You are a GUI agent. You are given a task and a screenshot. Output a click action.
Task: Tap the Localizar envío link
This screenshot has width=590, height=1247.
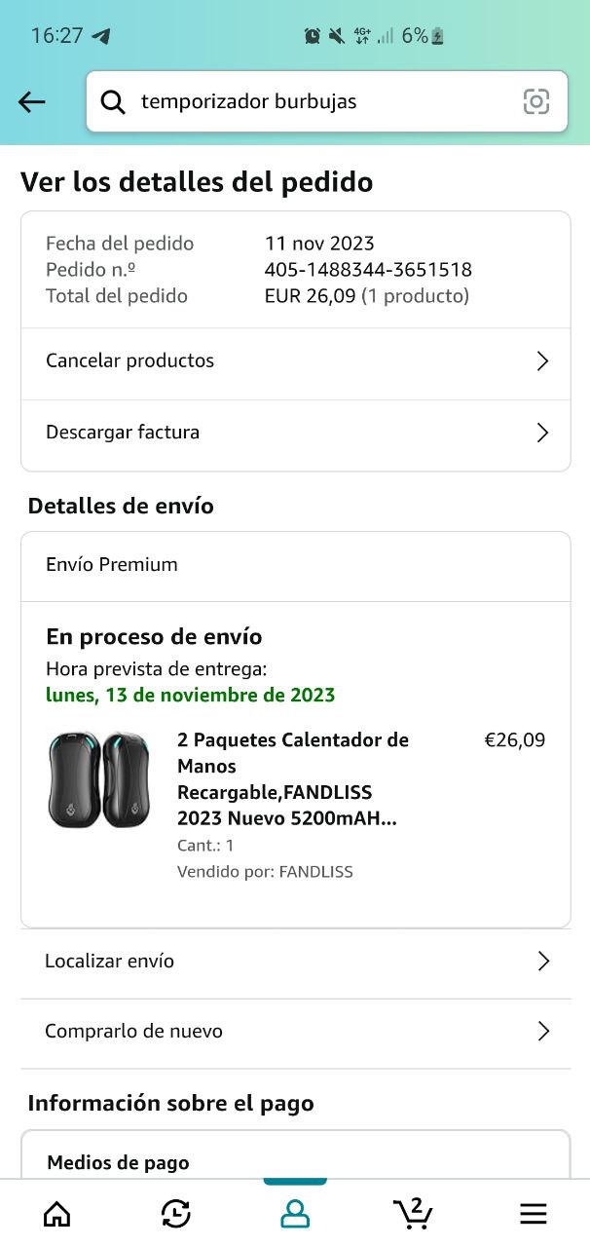(x=110, y=961)
